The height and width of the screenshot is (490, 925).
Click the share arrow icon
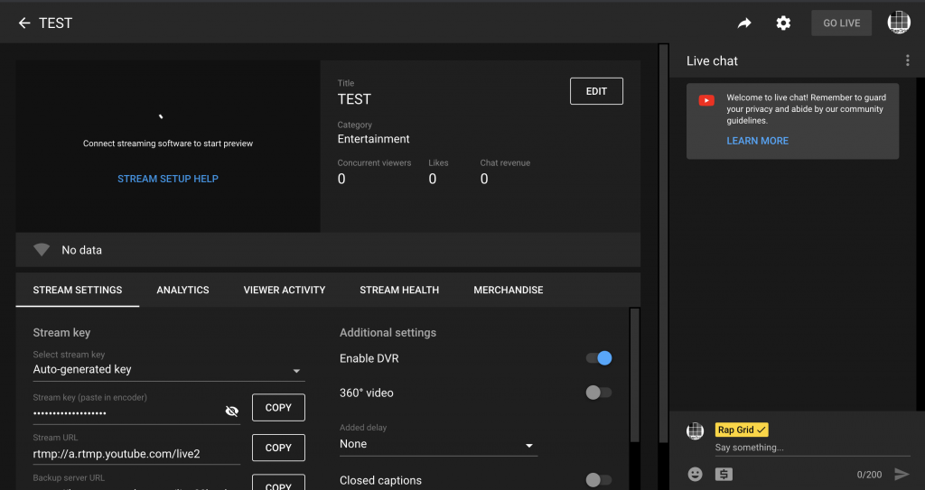pos(744,23)
